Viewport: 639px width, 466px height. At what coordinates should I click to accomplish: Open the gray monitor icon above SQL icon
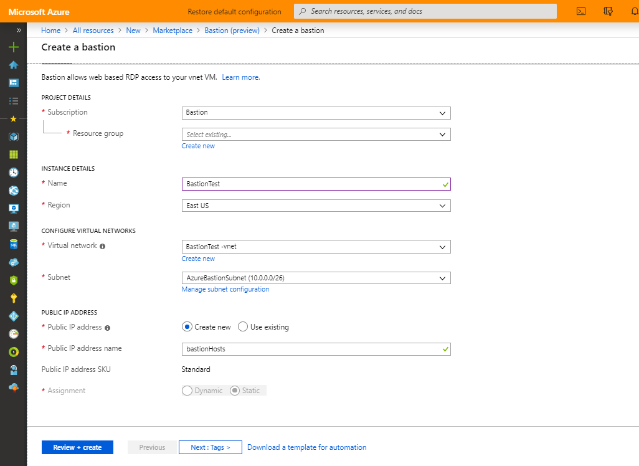pos(14,226)
